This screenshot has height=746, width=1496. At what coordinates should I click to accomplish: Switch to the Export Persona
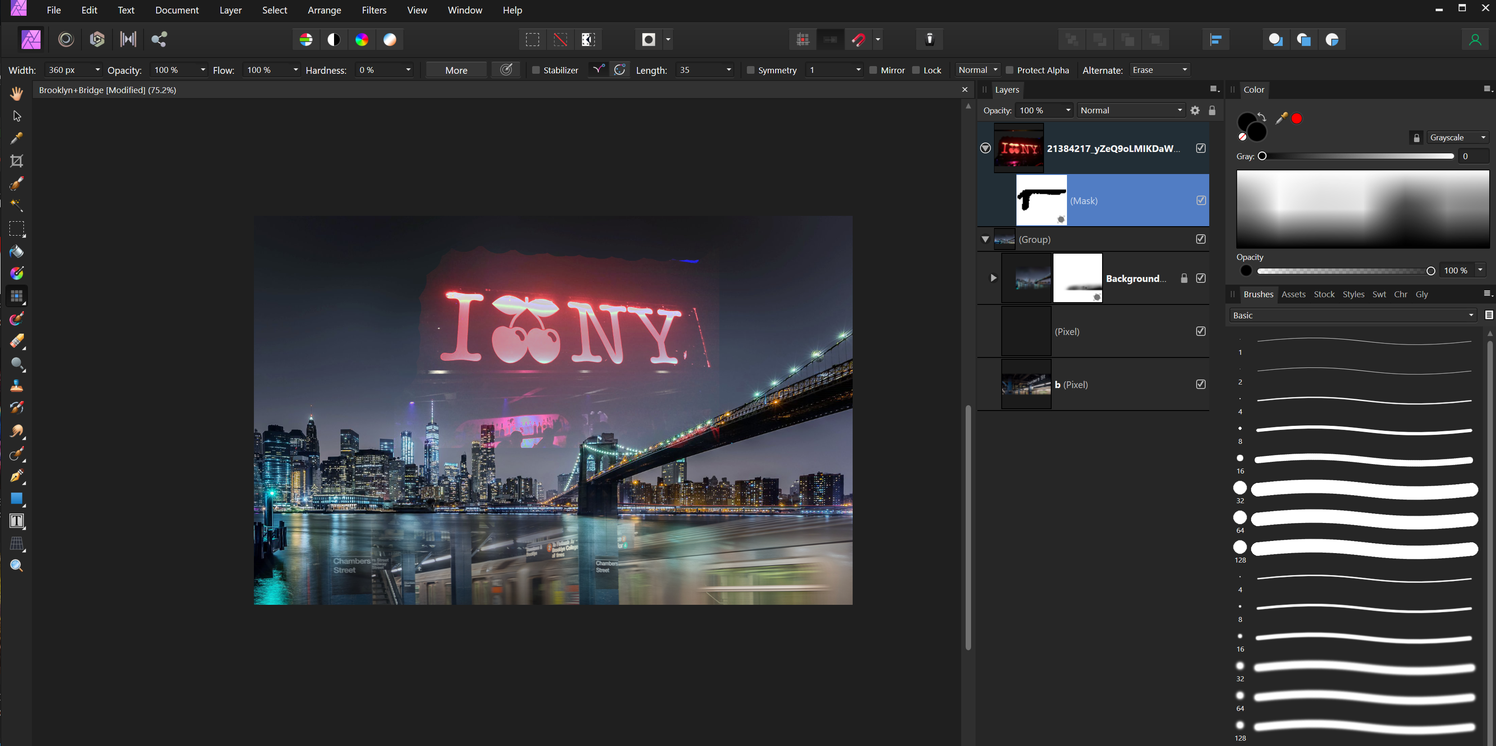(x=159, y=40)
